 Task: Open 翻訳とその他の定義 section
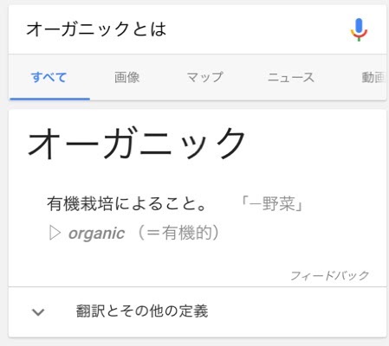(x=142, y=311)
